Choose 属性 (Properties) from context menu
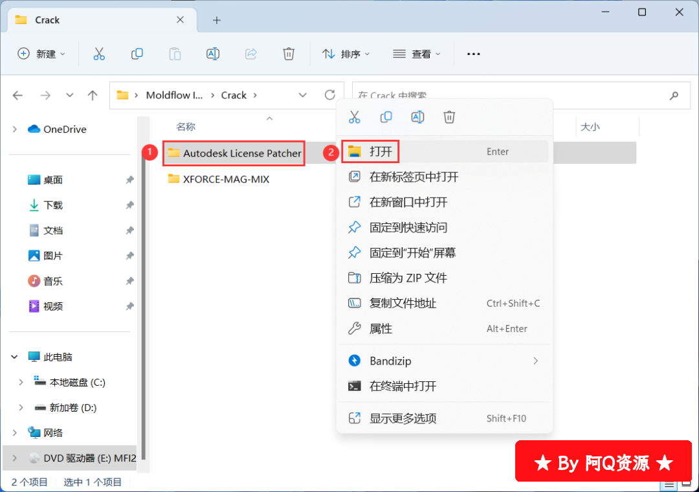Viewport: 699px width, 492px height. coord(444,329)
